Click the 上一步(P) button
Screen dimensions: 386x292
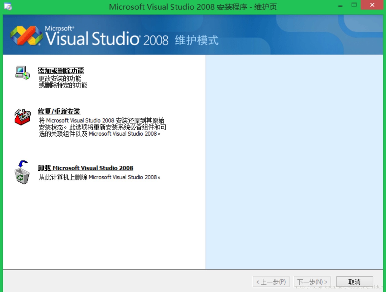pyautogui.click(x=271, y=282)
